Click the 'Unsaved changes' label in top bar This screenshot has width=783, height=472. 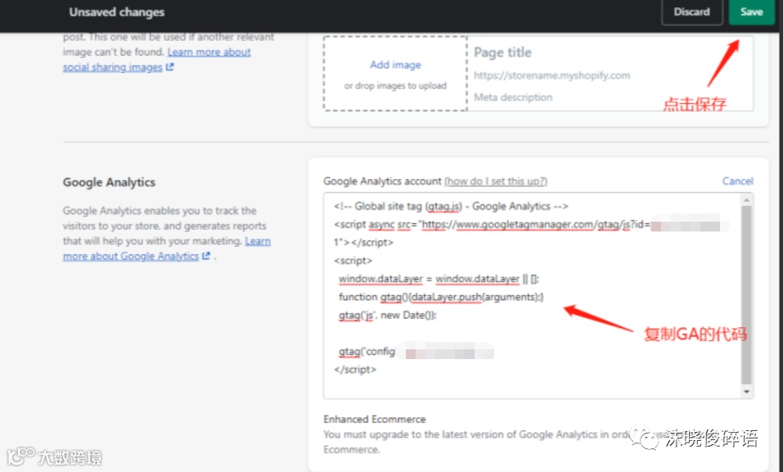coord(117,12)
